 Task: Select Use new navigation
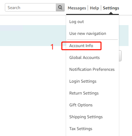(88, 33)
